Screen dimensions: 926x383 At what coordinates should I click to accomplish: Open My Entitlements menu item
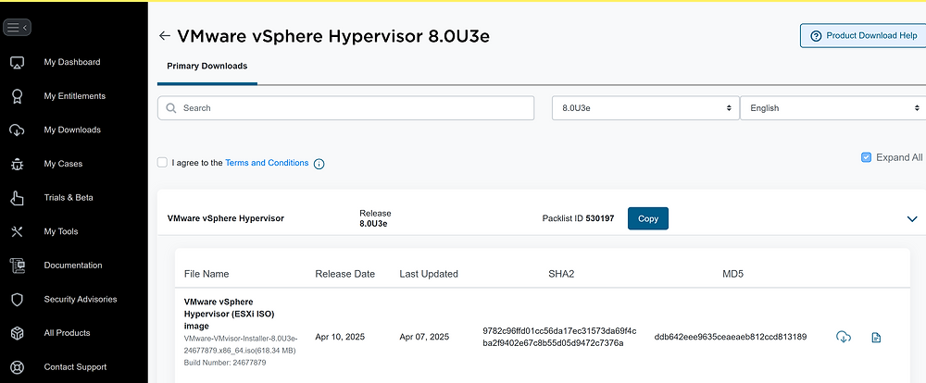point(74,95)
